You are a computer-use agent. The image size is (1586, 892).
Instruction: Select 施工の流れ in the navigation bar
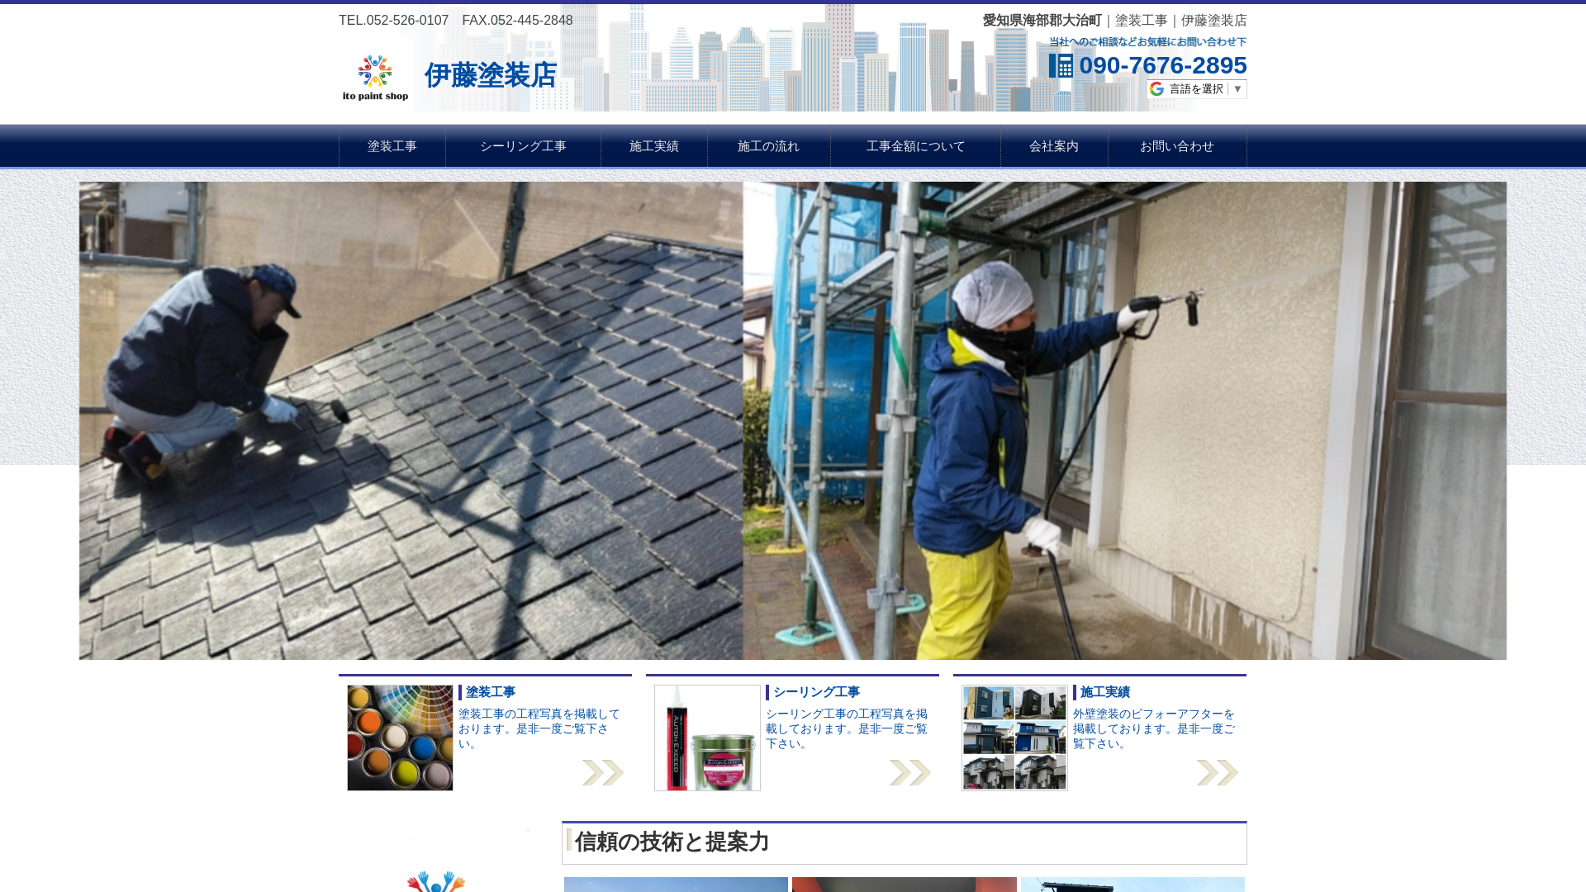point(768,146)
